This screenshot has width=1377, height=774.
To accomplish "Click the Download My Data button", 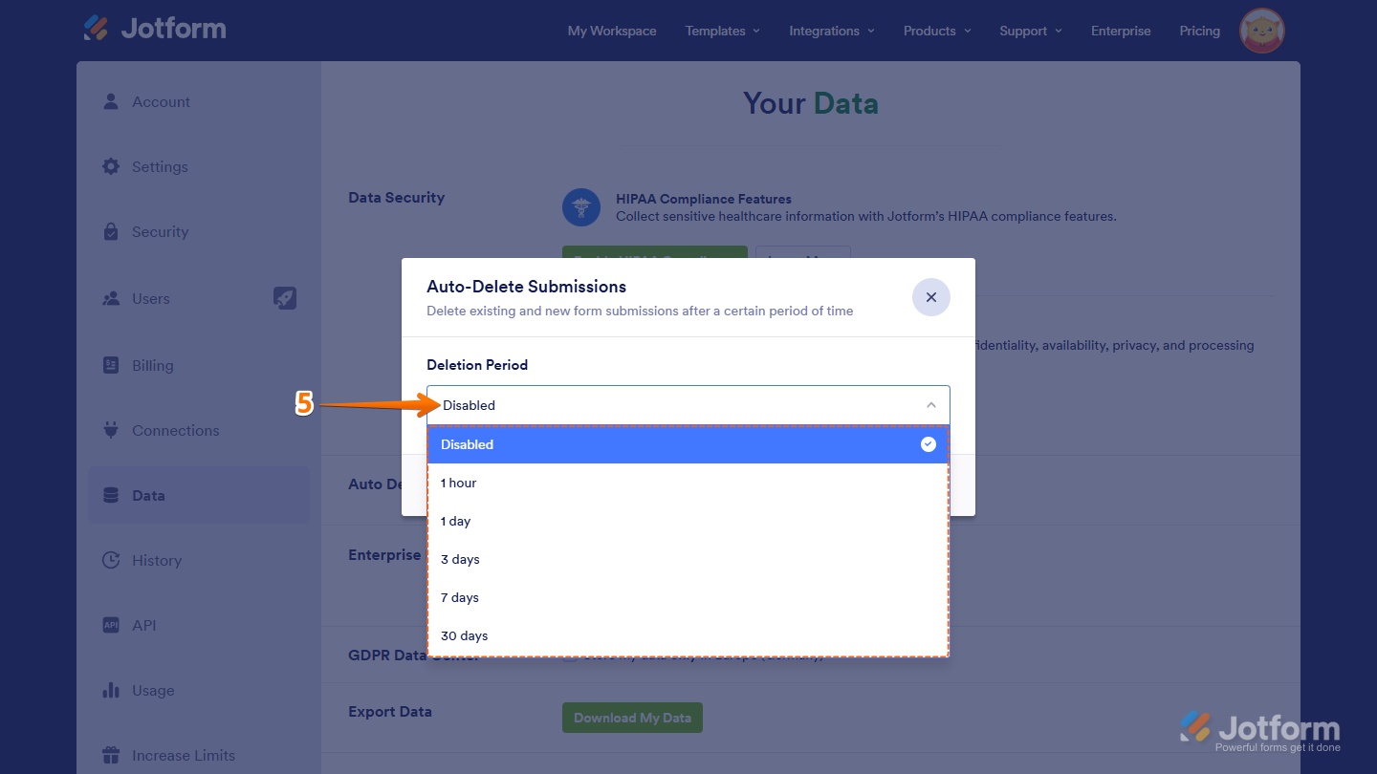I will 632,718.
